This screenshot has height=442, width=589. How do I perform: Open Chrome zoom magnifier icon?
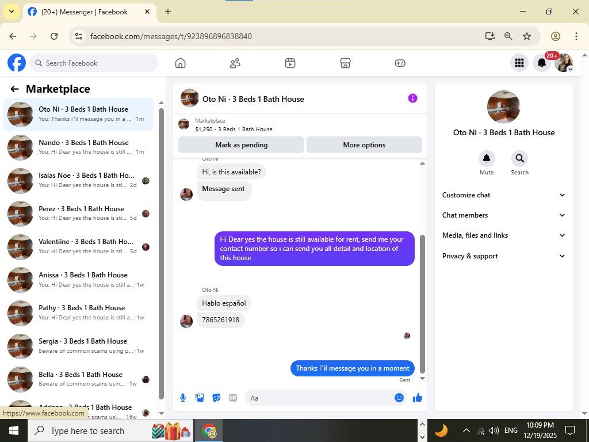508,36
